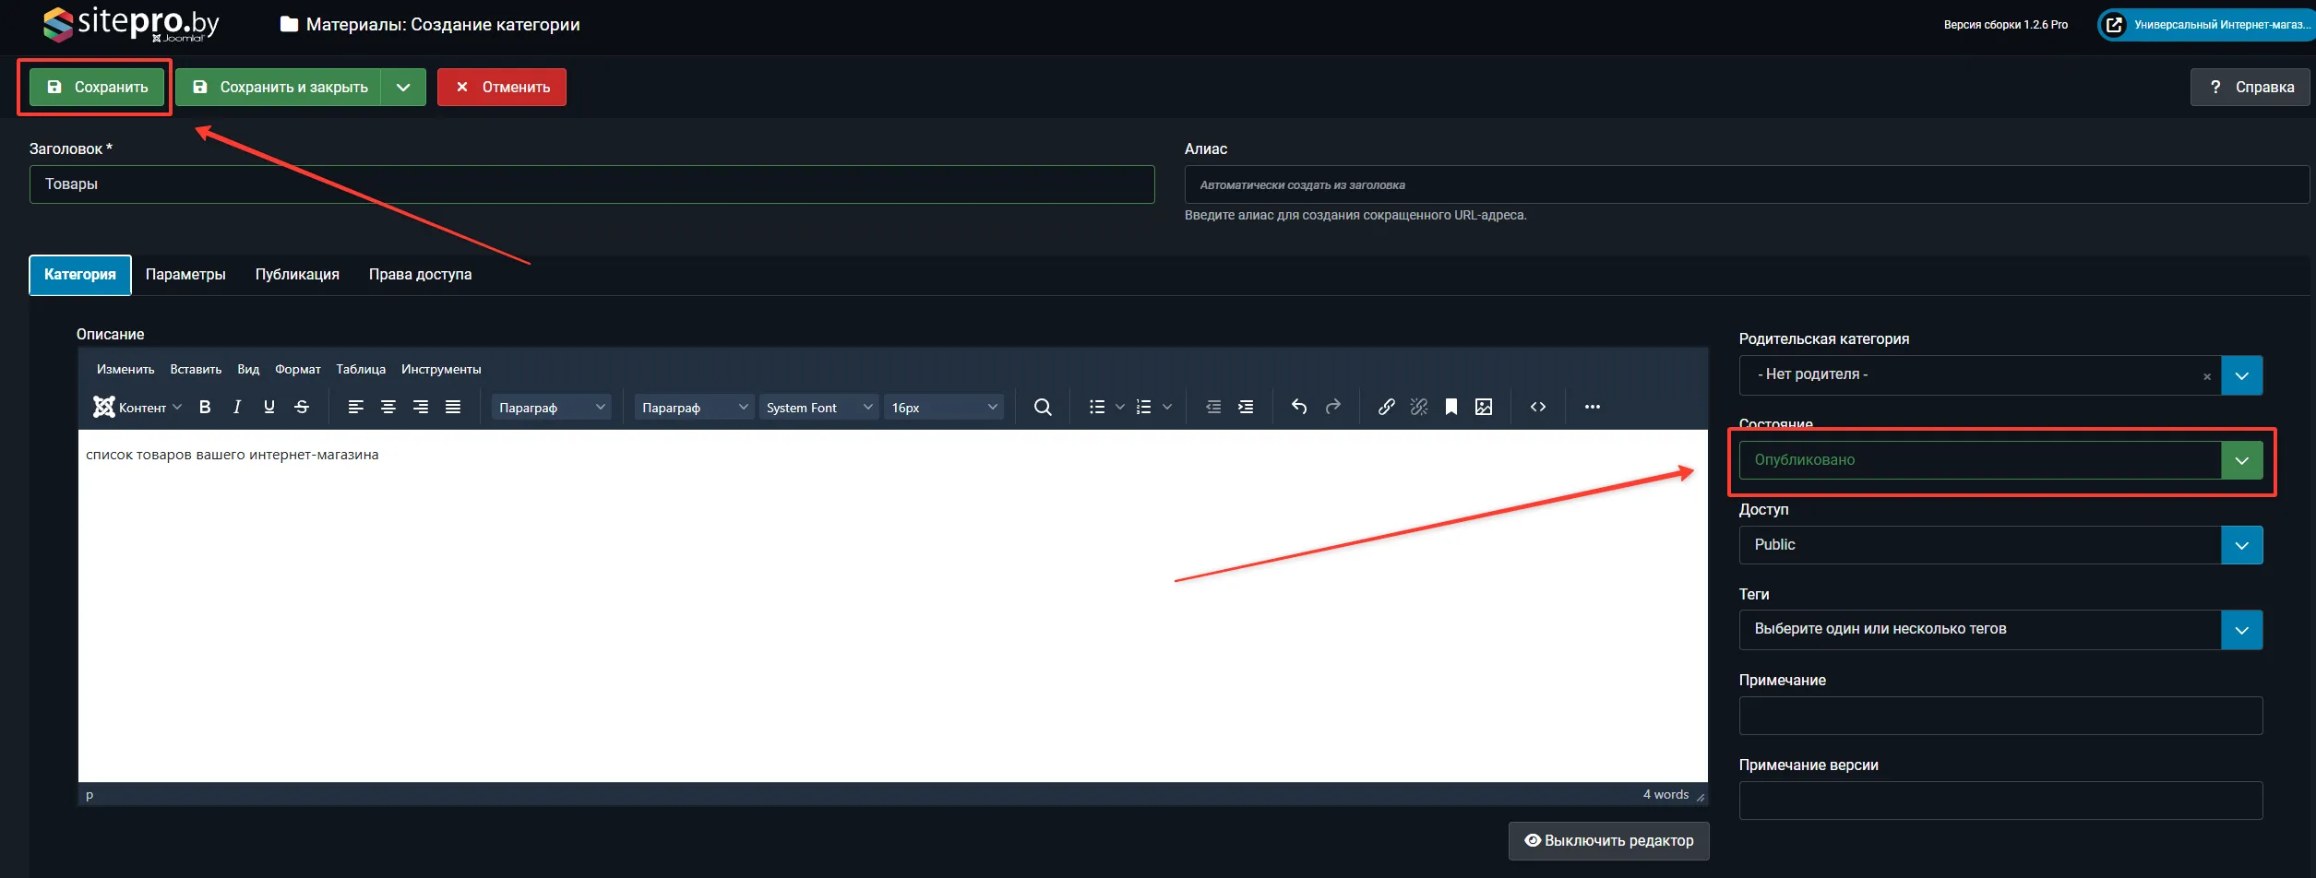Image resolution: width=2316 pixels, height=878 pixels.
Task: Click the strikethrough icon
Action: tap(302, 408)
